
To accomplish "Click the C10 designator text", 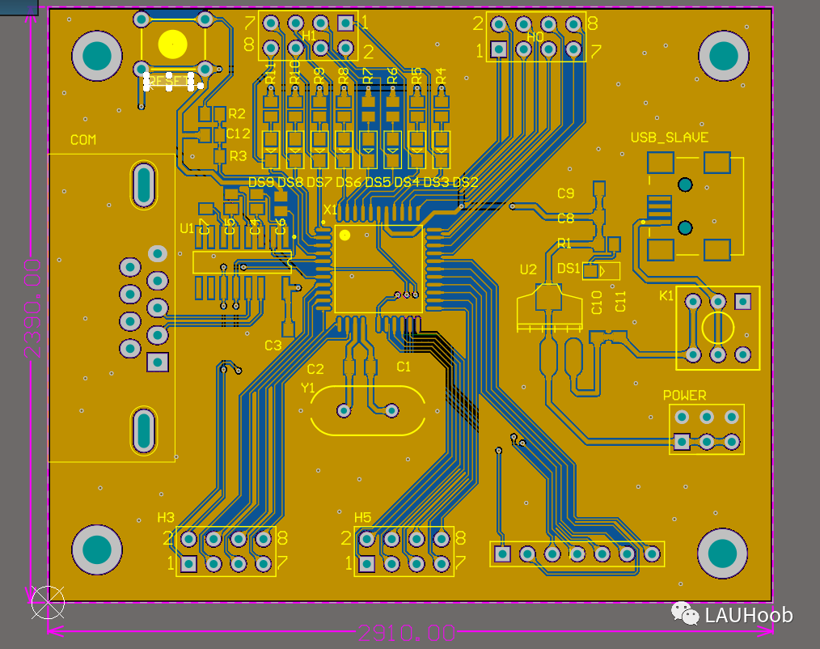I will pos(597,303).
